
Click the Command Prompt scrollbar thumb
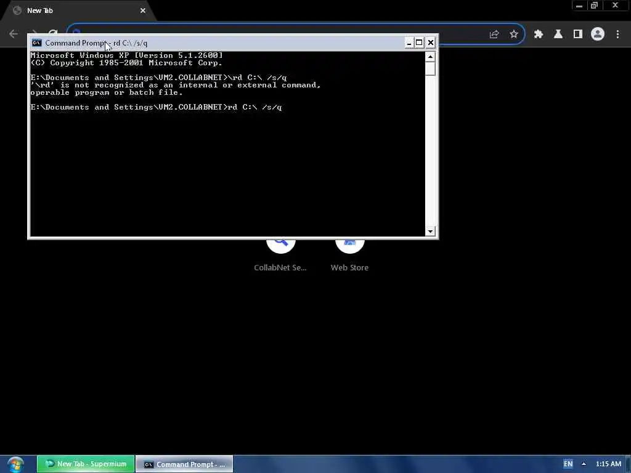(x=430, y=69)
